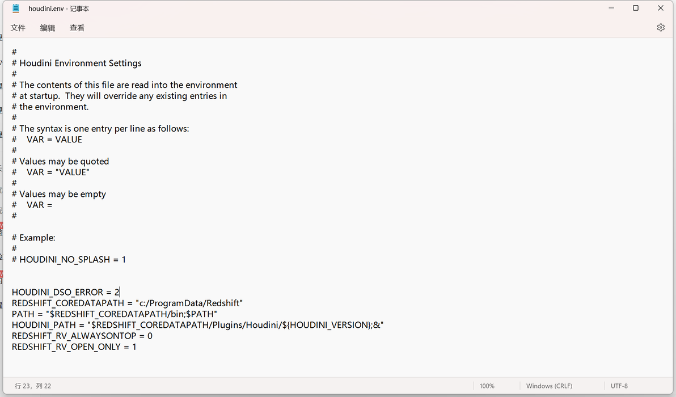The image size is (676, 397).
Task: Click the # Values may be empty line
Action: click(58, 194)
